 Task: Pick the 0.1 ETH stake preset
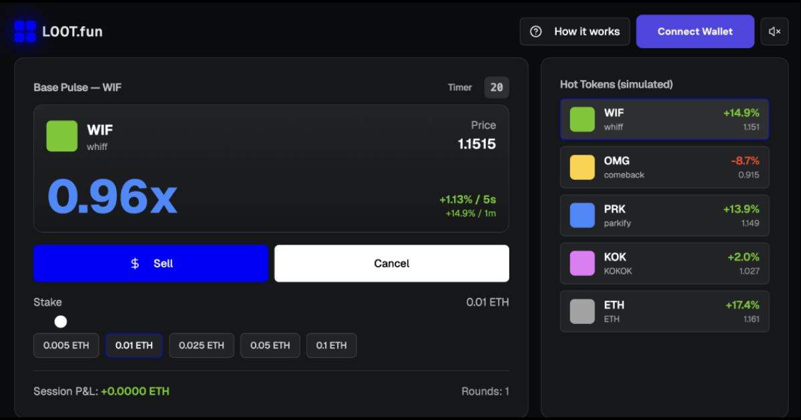click(x=331, y=345)
